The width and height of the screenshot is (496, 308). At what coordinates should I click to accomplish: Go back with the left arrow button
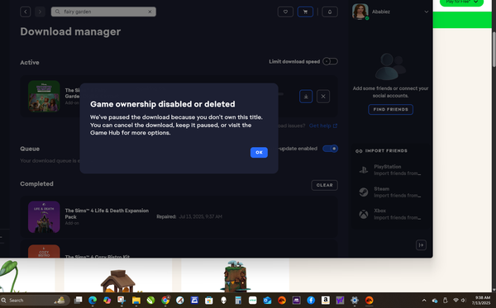(x=26, y=12)
